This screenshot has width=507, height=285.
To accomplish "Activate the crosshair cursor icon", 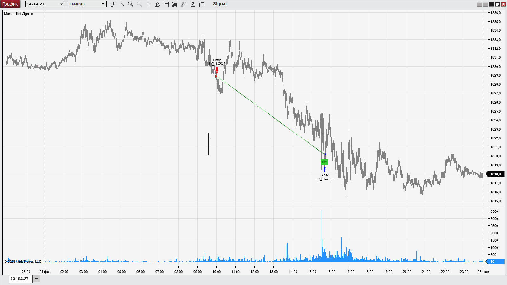I will point(148,4).
